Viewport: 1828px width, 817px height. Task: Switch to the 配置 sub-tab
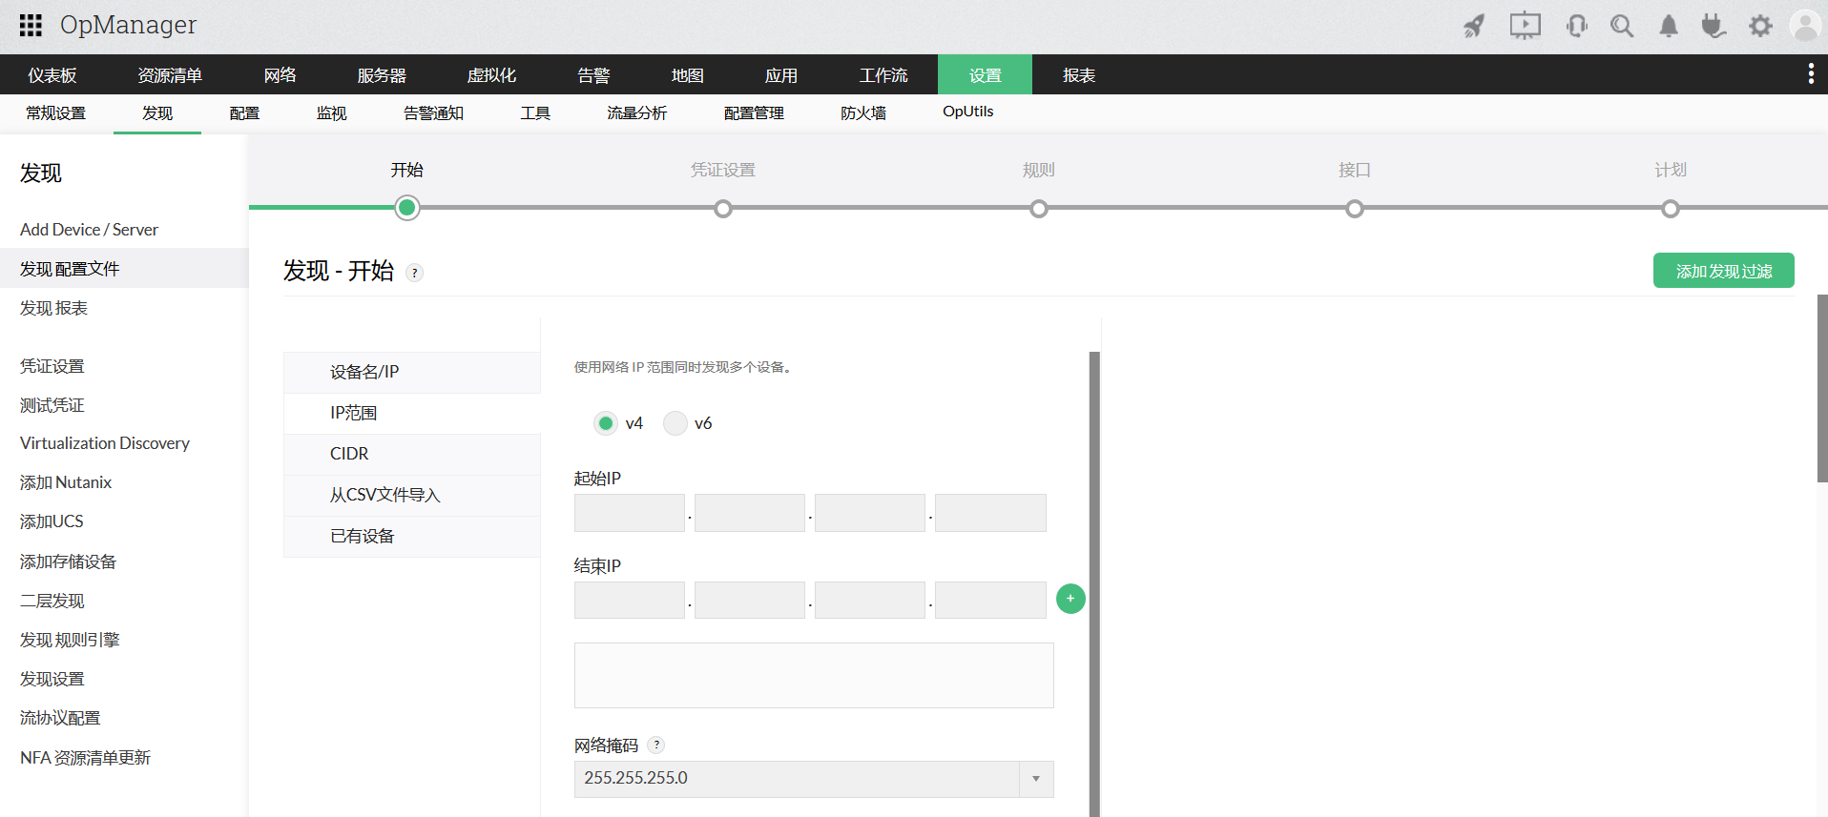click(x=244, y=113)
